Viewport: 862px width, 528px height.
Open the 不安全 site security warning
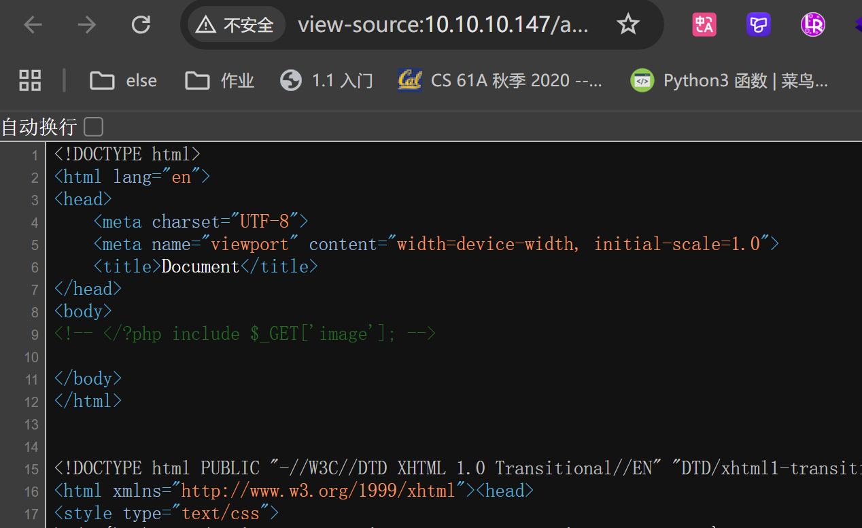point(236,25)
